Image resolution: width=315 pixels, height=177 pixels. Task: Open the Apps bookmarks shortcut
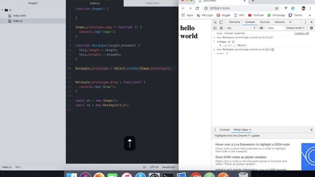[187, 15]
